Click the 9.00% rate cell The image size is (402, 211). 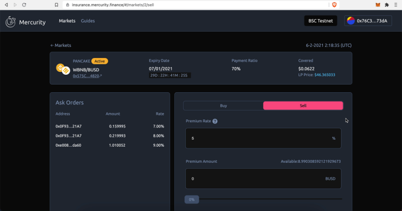point(159,145)
